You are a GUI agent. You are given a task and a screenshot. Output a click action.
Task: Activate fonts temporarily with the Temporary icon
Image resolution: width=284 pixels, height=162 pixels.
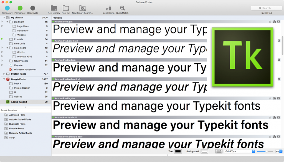[7, 9]
